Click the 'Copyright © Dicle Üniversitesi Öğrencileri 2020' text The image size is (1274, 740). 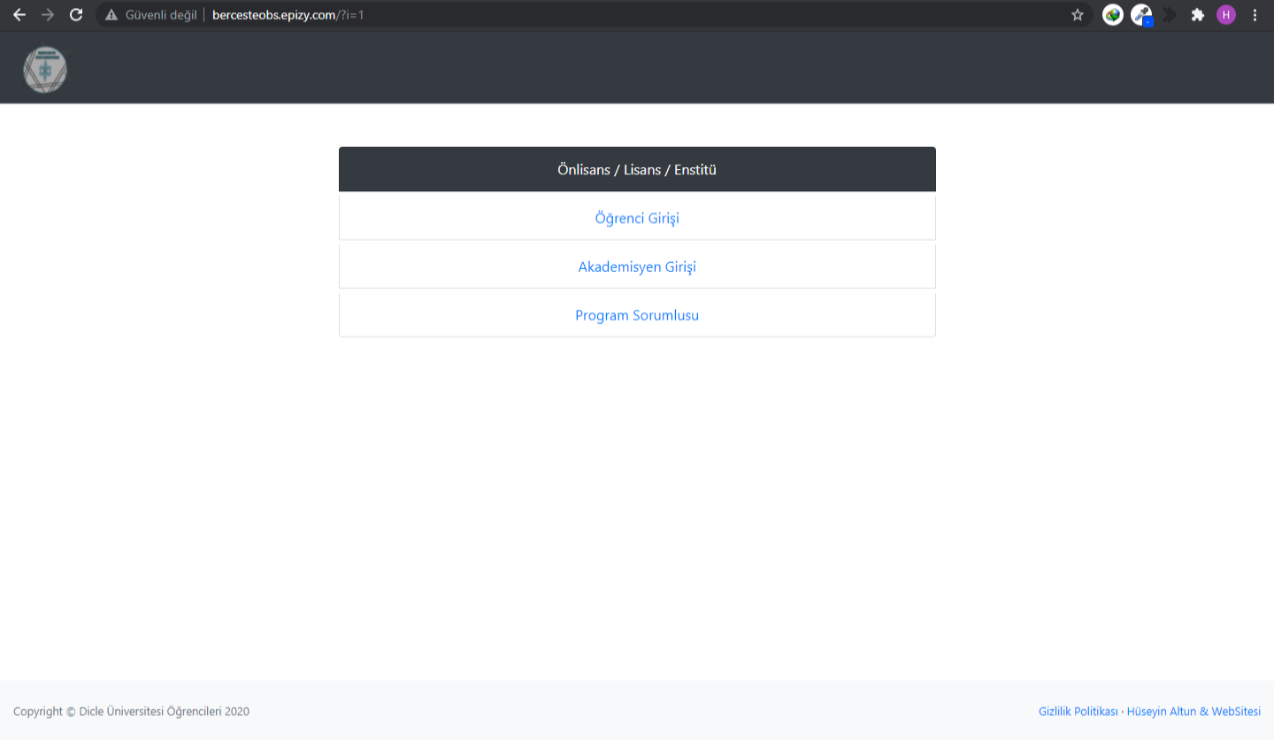click(x=131, y=711)
